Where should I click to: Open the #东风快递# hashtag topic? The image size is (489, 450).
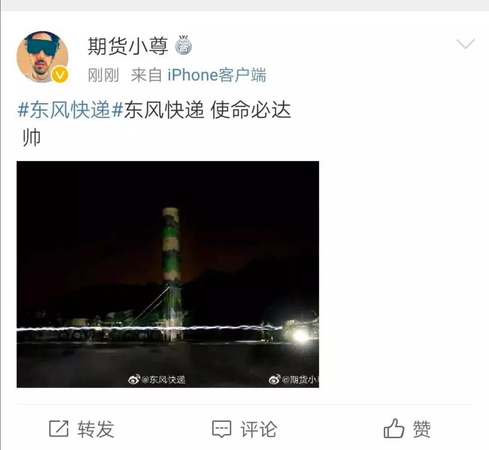pyautogui.click(x=71, y=110)
